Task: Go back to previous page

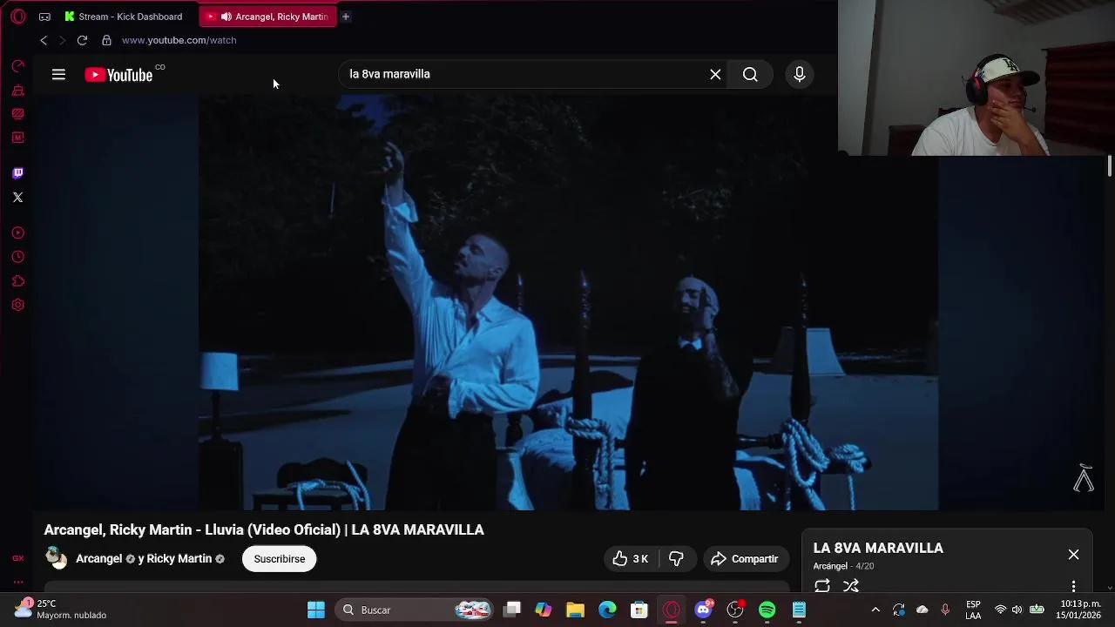Action: 44,40
